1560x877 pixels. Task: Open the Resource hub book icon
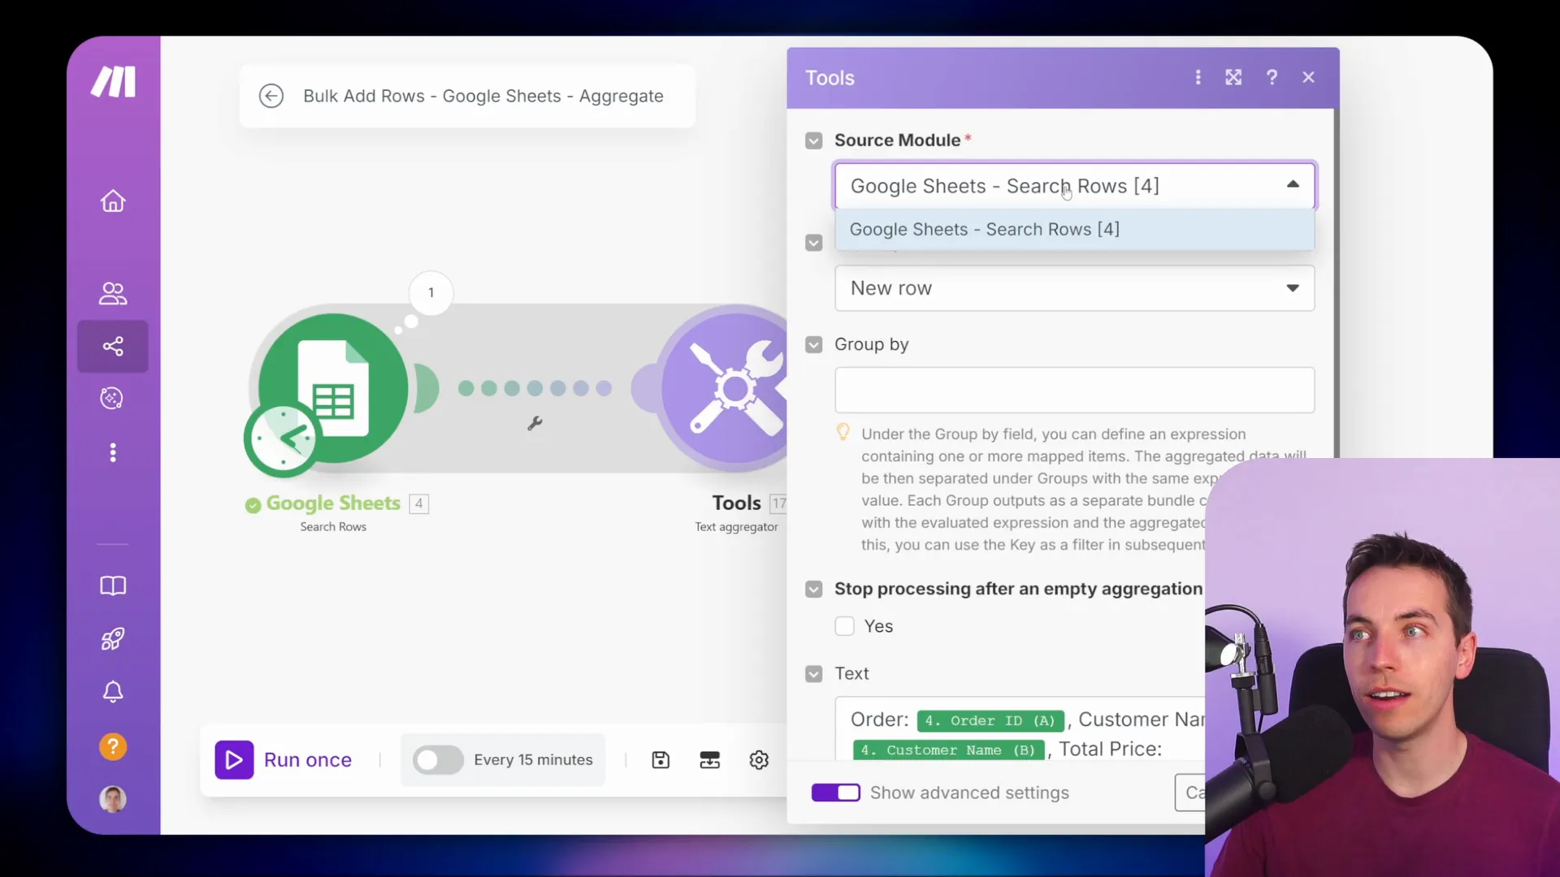pyautogui.click(x=113, y=585)
